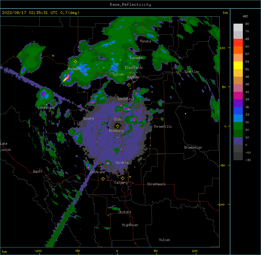This screenshot has height=255, width=261.
Task: Select the magenta 42 dBZ legend swatch
Action: tap(238, 95)
